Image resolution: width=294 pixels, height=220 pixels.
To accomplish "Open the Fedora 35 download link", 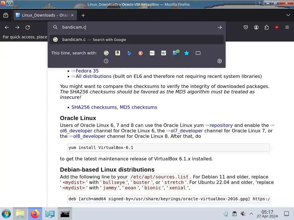I will 87,71.
